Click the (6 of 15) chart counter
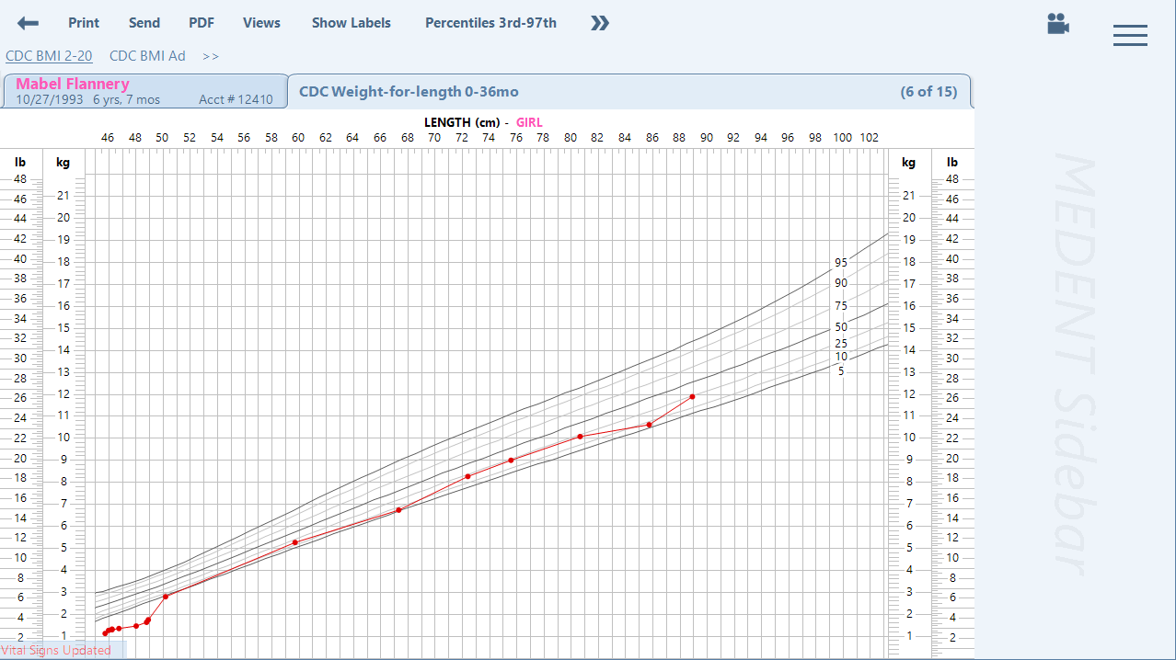 928,92
